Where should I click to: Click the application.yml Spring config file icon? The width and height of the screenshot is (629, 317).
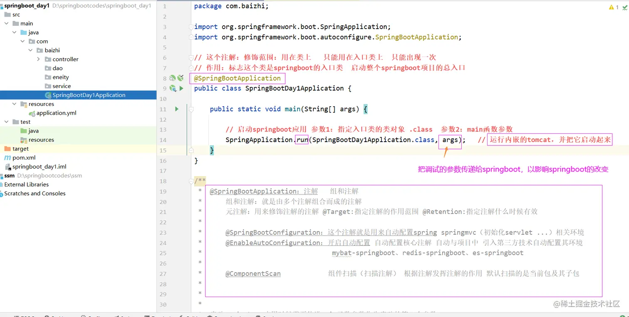[32, 113]
